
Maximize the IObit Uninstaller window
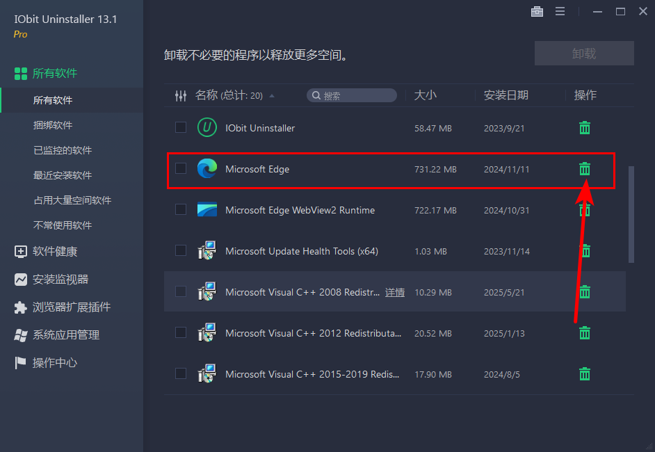620,12
